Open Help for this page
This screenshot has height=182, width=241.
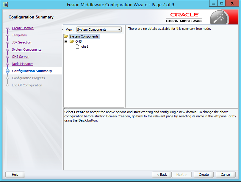tap(15, 175)
